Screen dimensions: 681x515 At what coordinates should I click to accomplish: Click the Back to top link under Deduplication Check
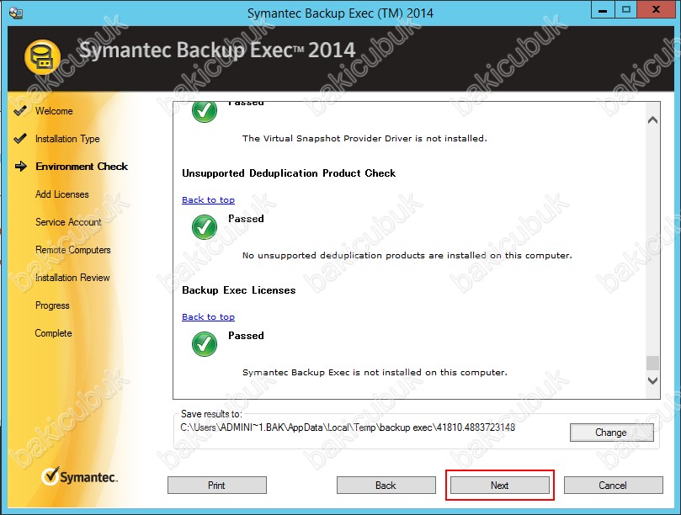point(209,199)
